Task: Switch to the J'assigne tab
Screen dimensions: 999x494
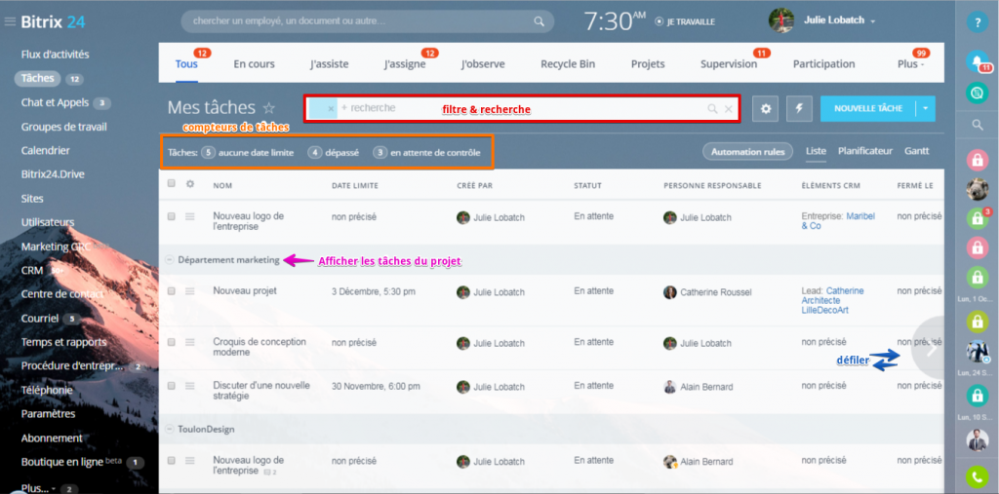Action: click(405, 63)
